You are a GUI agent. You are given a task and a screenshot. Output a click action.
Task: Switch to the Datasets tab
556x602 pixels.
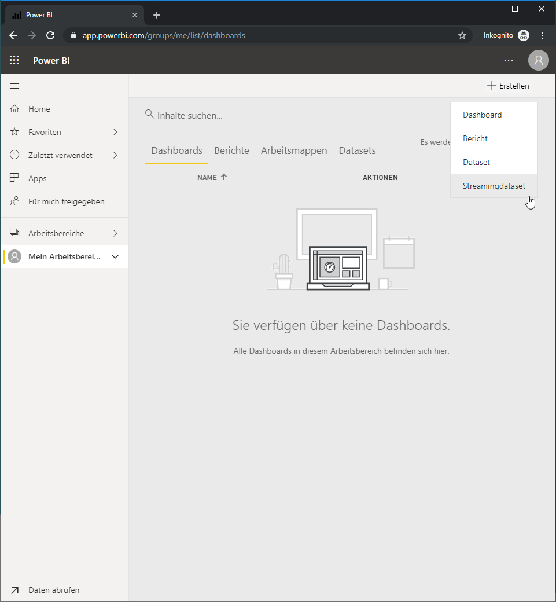357,150
